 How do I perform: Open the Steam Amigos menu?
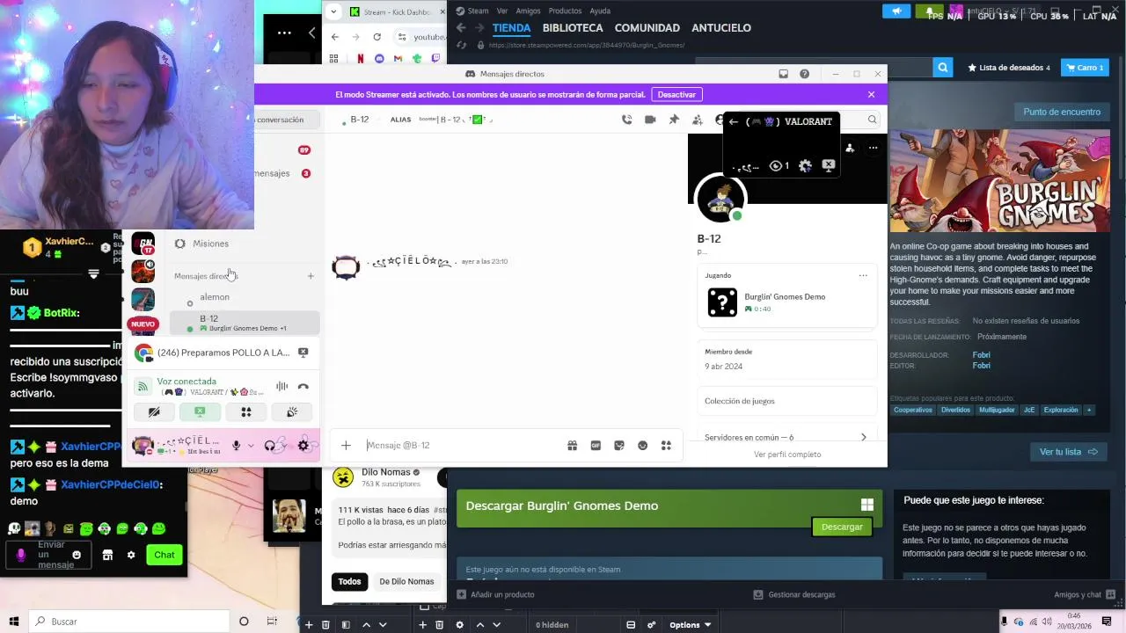528,11
